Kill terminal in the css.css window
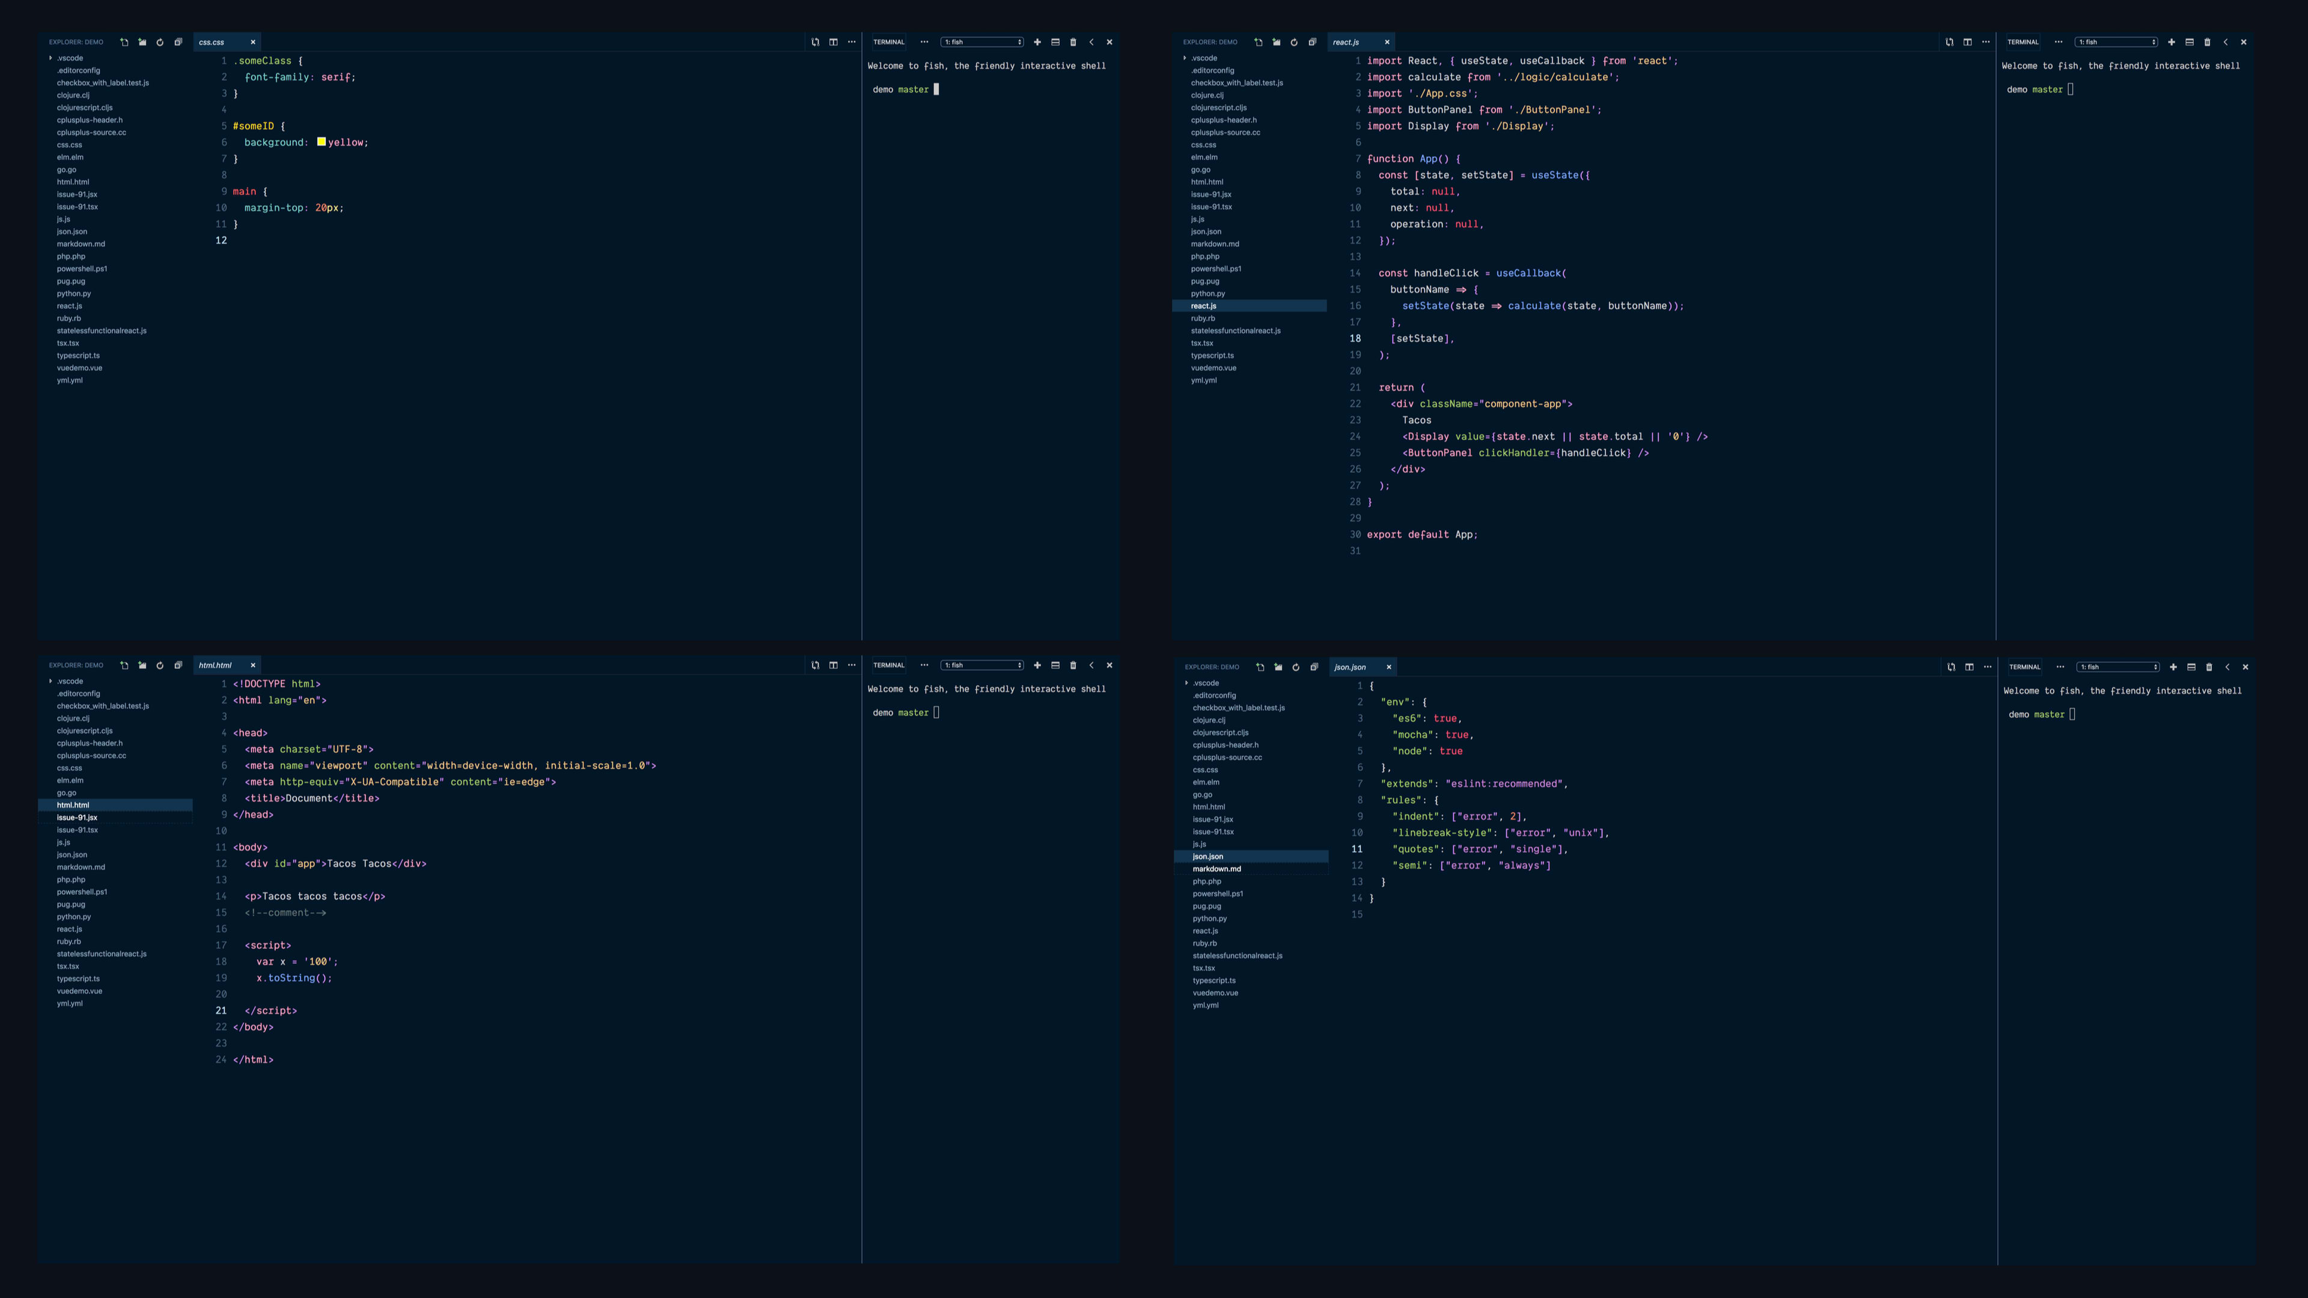Image resolution: width=2308 pixels, height=1298 pixels. tap(1073, 42)
